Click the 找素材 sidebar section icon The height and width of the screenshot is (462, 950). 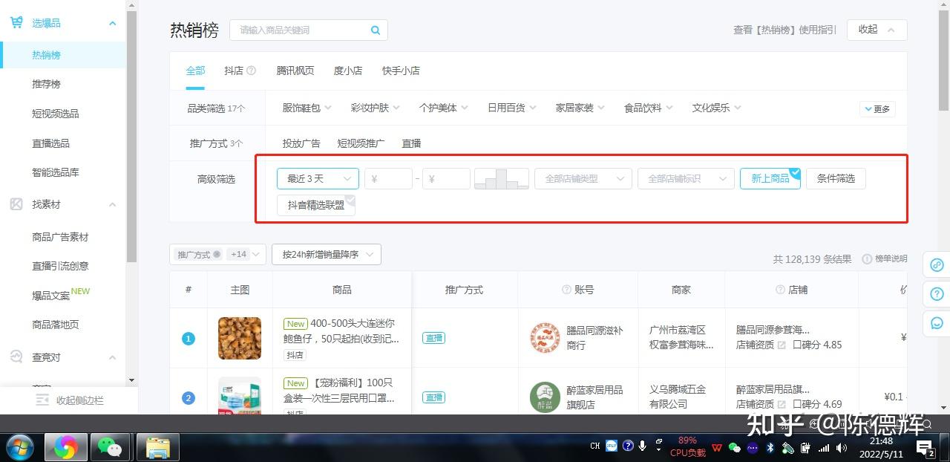(x=16, y=204)
